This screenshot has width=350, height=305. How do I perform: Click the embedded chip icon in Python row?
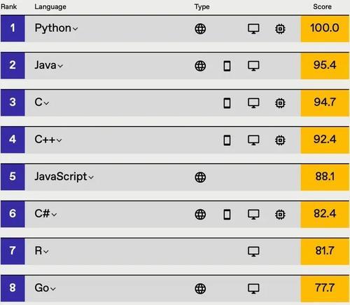click(x=280, y=29)
